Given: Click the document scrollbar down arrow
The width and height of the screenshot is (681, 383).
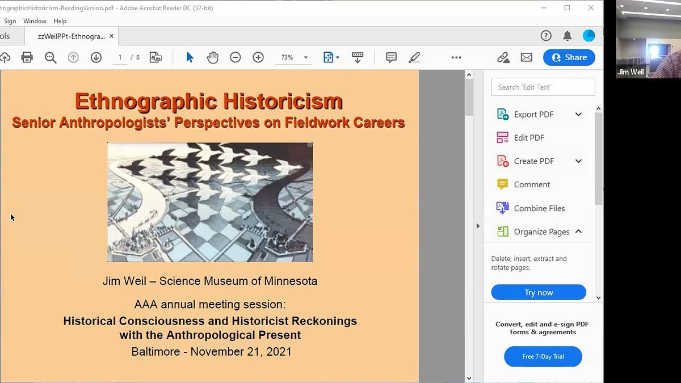Looking at the screenshot, I should click(469, 378).
